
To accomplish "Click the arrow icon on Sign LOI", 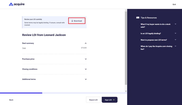I will click(114, 100).
